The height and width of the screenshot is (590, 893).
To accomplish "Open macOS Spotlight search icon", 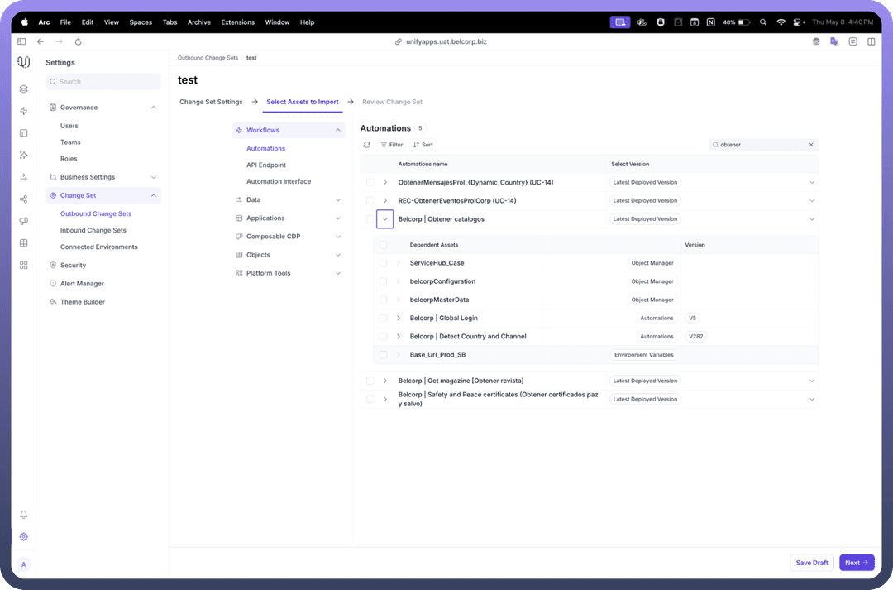I will coord(762,22).
